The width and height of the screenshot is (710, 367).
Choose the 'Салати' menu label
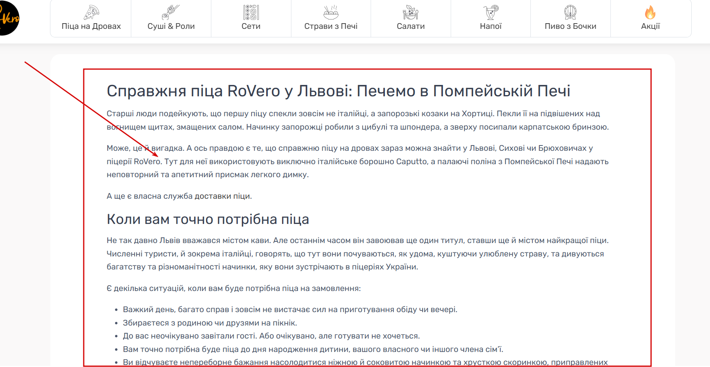pyautogui.click(x=410, y=26)
